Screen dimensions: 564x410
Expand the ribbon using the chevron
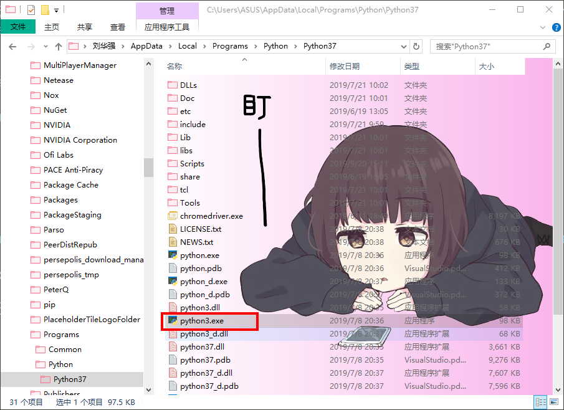[542, 27]
